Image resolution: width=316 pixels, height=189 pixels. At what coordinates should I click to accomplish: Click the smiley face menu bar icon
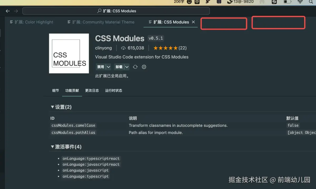point(189,2)
